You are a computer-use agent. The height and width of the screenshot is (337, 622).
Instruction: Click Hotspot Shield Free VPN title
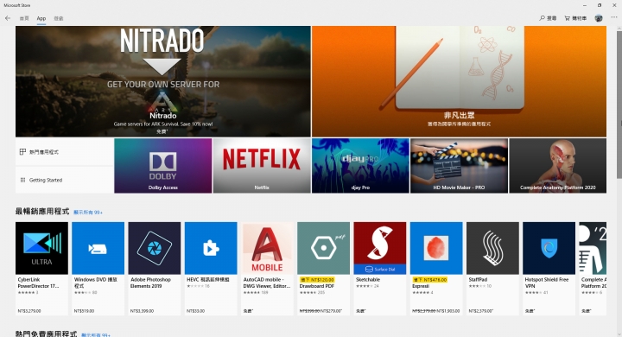(x=546, y=283)
